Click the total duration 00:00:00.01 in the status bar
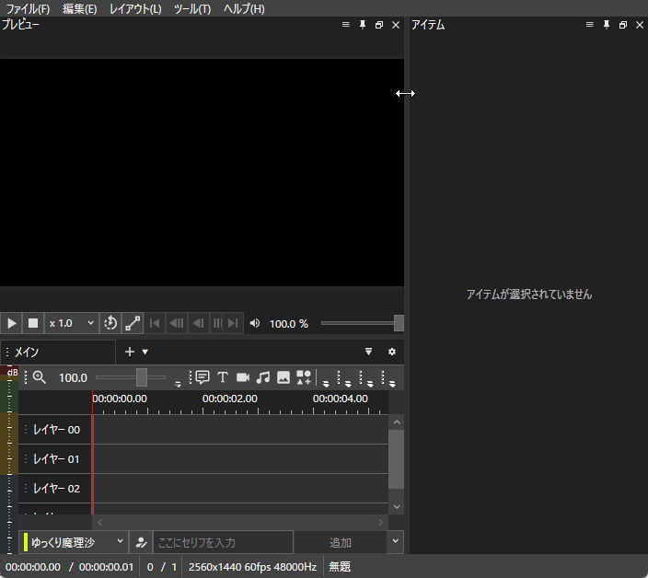Viewport: 648px width, 578px height. (106, 567)
